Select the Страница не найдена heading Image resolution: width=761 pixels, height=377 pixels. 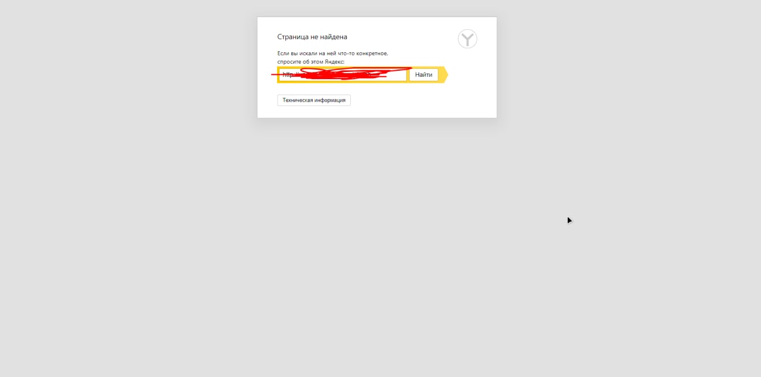point(312,37)
